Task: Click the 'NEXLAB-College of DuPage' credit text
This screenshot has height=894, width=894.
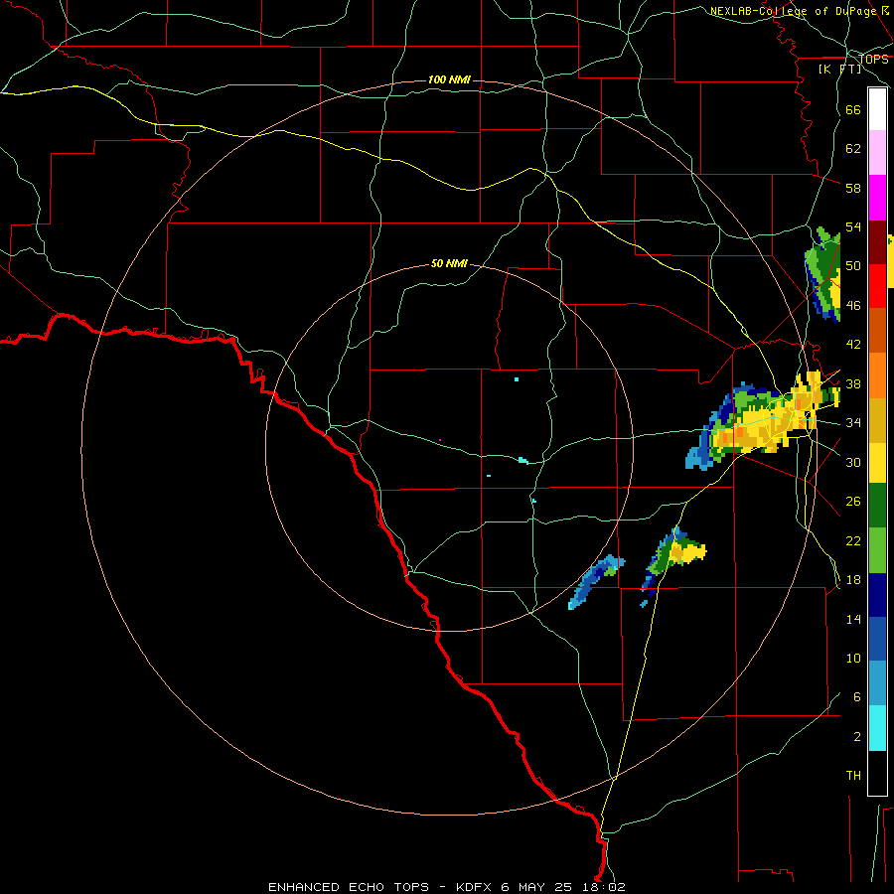Action: (x=794, y=11)
